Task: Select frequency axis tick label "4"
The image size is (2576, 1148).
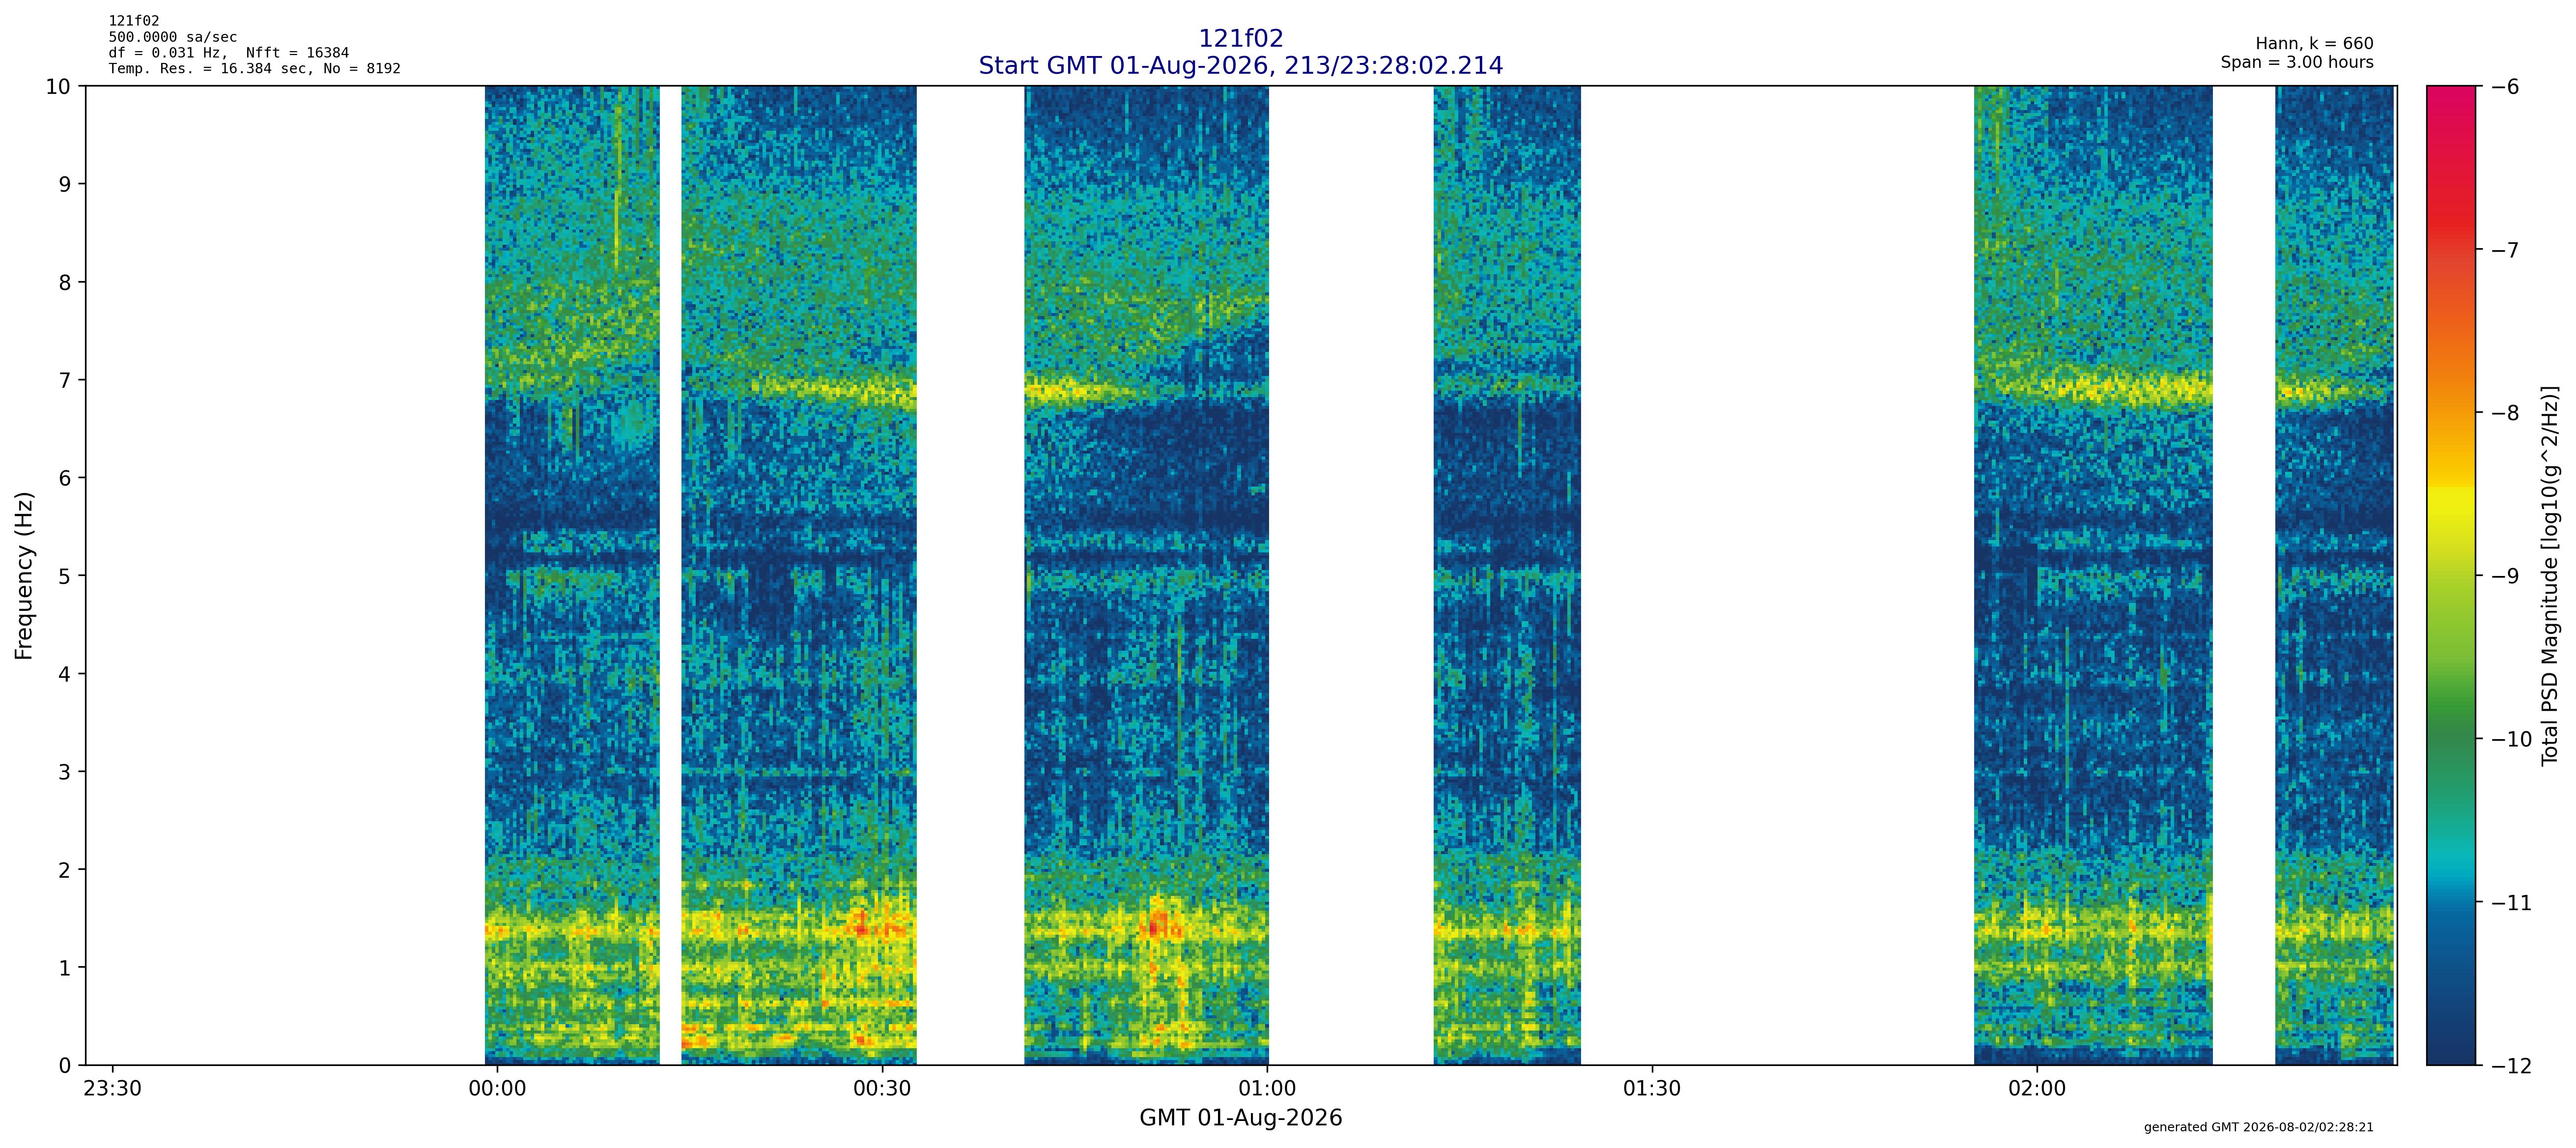Action: click(65, 674)
